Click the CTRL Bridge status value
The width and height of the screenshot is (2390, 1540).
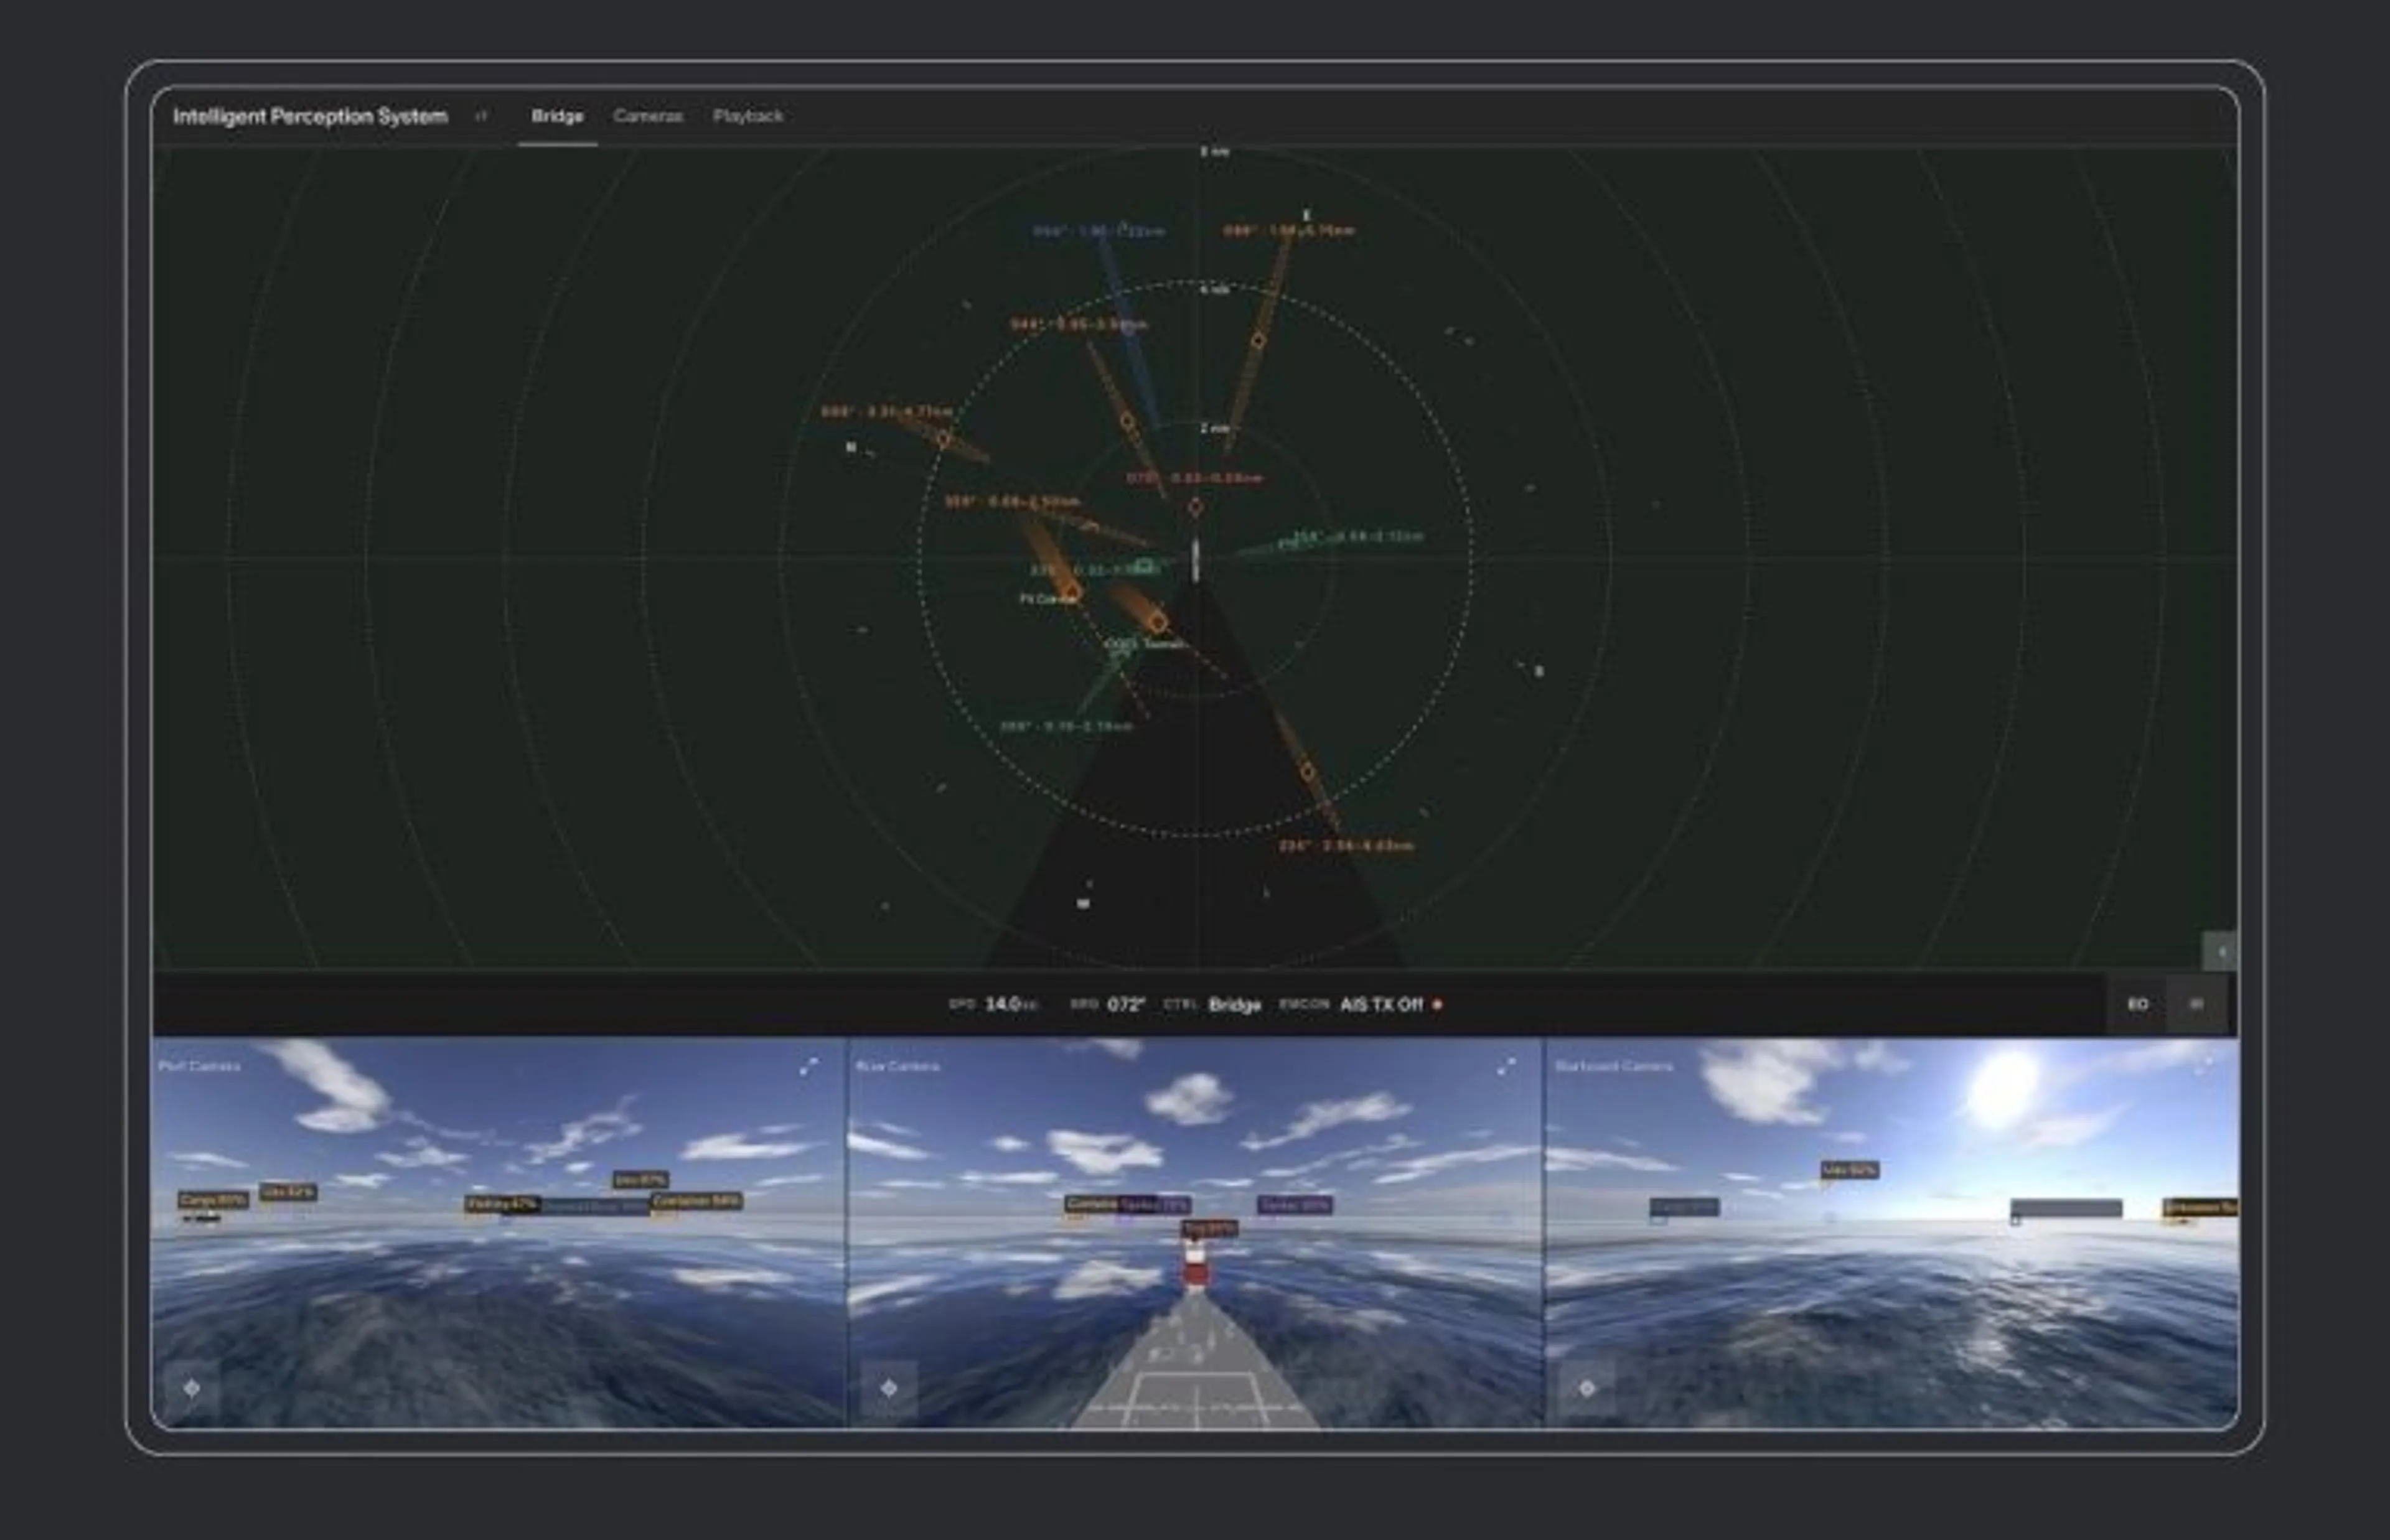(x=1234, y=1004)
